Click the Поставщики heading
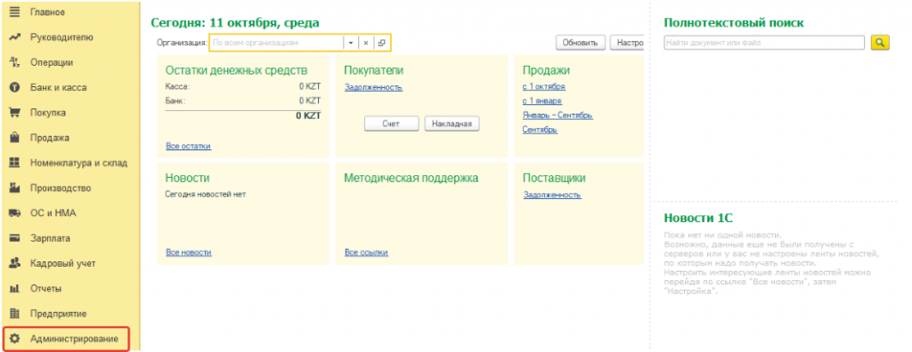The image size is (912, 352). click(554, 178)
